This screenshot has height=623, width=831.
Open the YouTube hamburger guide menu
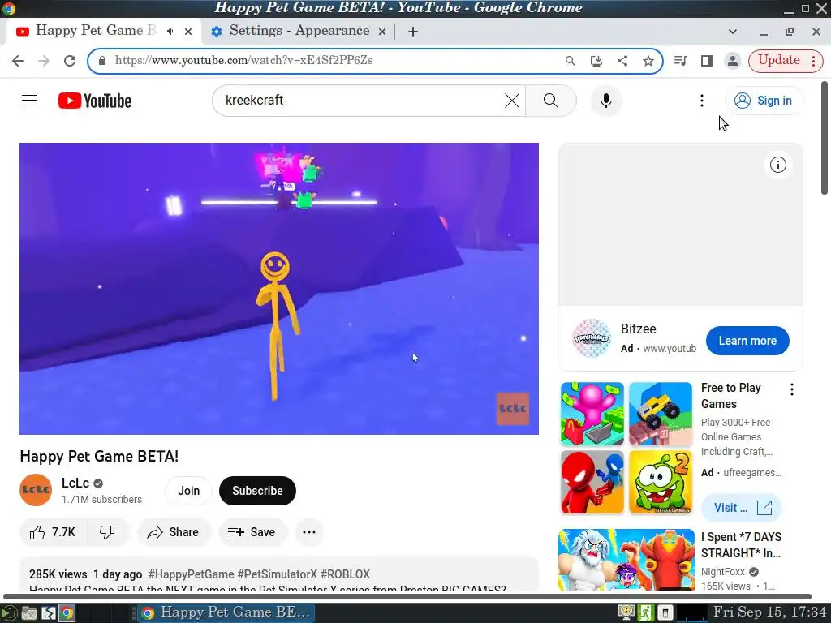coord(29,100)
